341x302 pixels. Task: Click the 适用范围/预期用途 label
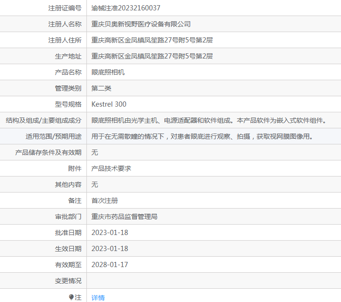pyautogui.click(x=53, y=136)
